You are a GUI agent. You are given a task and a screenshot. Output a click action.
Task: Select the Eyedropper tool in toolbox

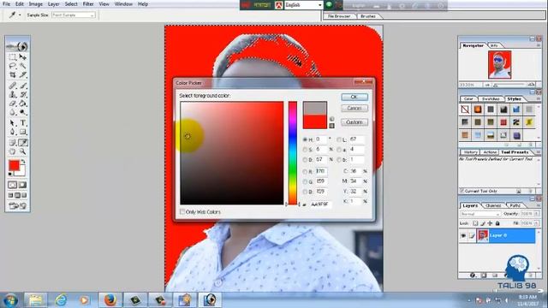(23, 143)
